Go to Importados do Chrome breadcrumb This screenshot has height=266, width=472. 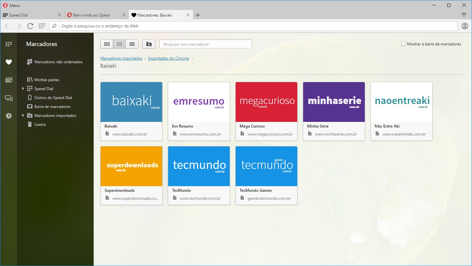coord(168,58)
